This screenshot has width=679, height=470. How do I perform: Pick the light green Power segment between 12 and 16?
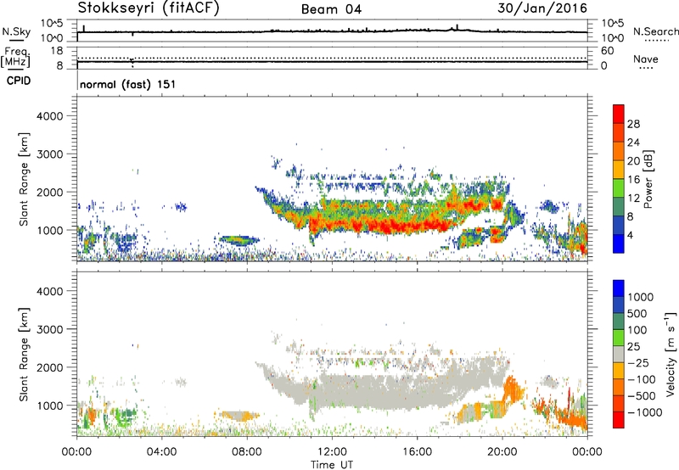(x=619, y=187)
